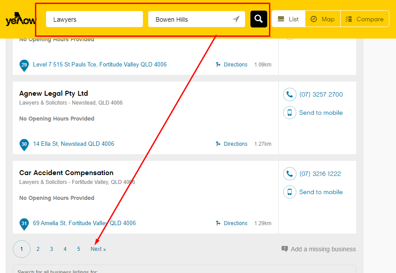The image size is (396, 273).
Task: Switch to List view tab
Action: (288, 19)
